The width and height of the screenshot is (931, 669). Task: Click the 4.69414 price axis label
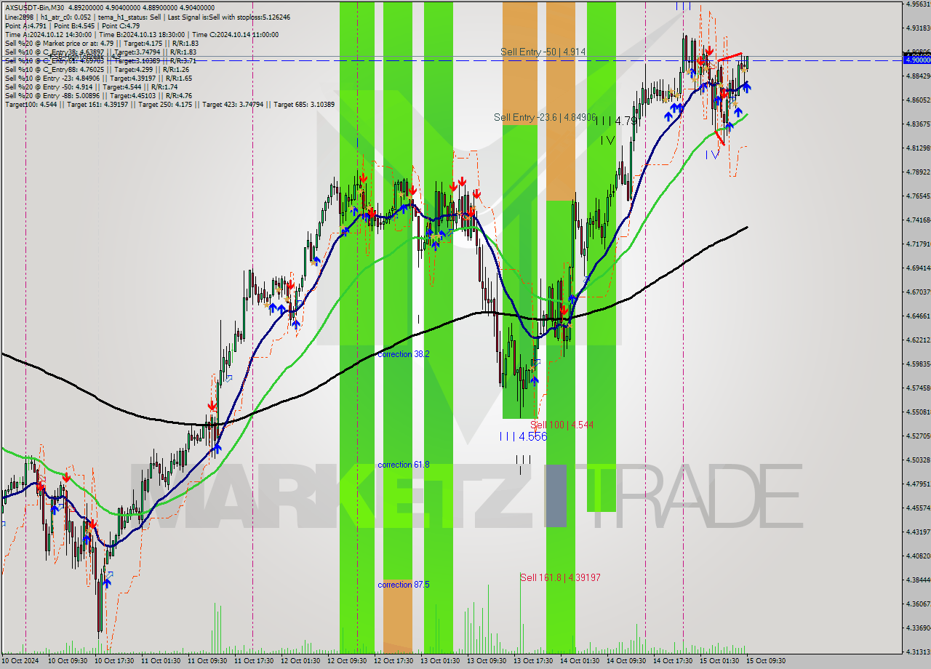click(x=918, y=268)
